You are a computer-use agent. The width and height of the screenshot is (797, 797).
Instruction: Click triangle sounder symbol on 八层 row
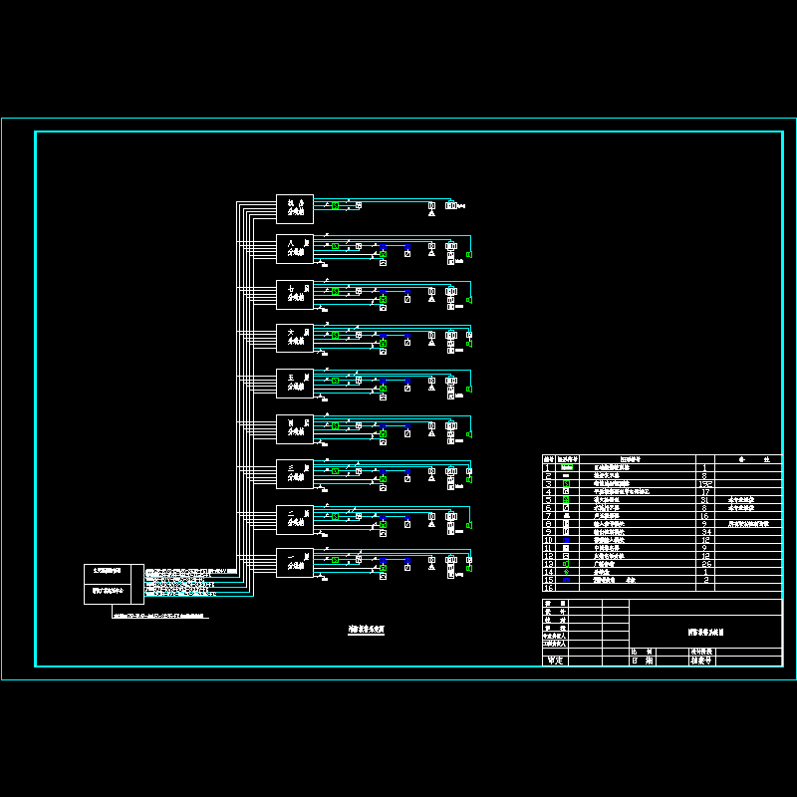(x=431, y=253)
